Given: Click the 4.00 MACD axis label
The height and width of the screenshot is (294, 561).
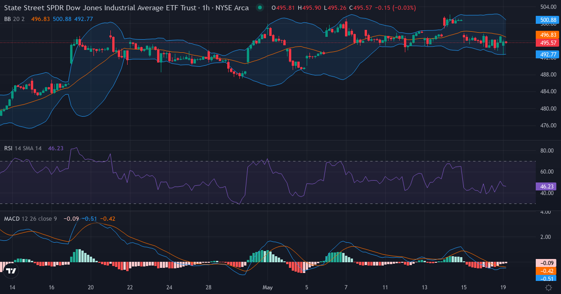Looking at the screenshot, I should pos(546,212).
